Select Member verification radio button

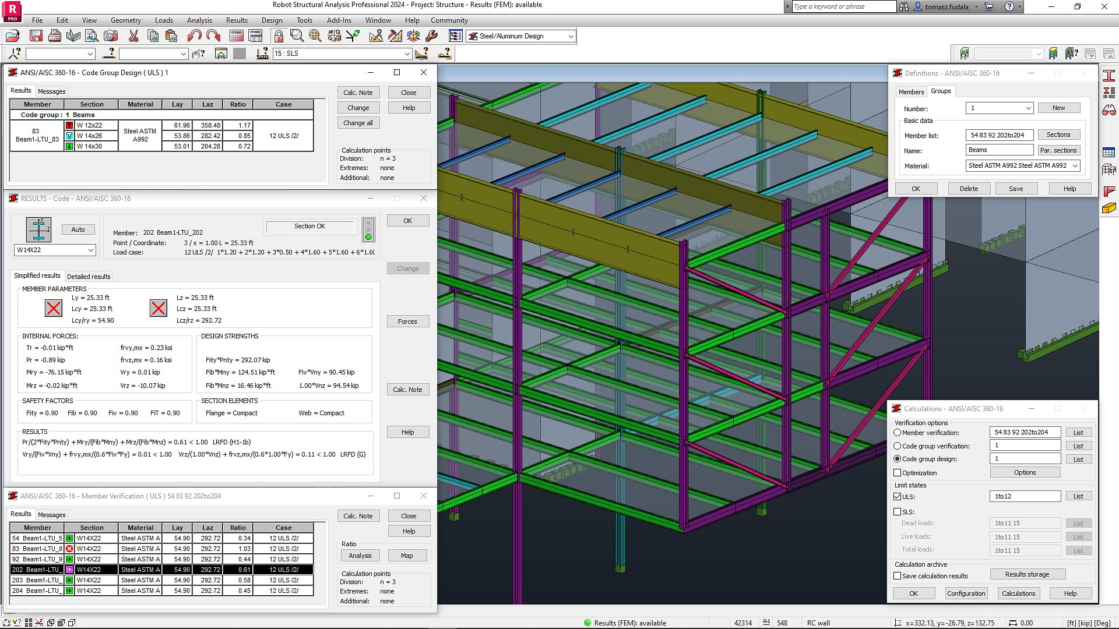[898, 433]
